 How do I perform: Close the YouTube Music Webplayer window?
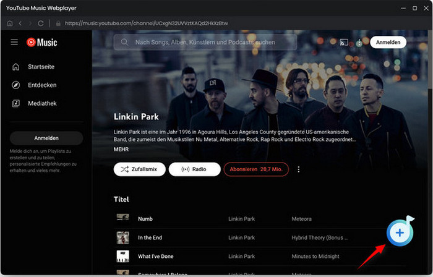426,8
